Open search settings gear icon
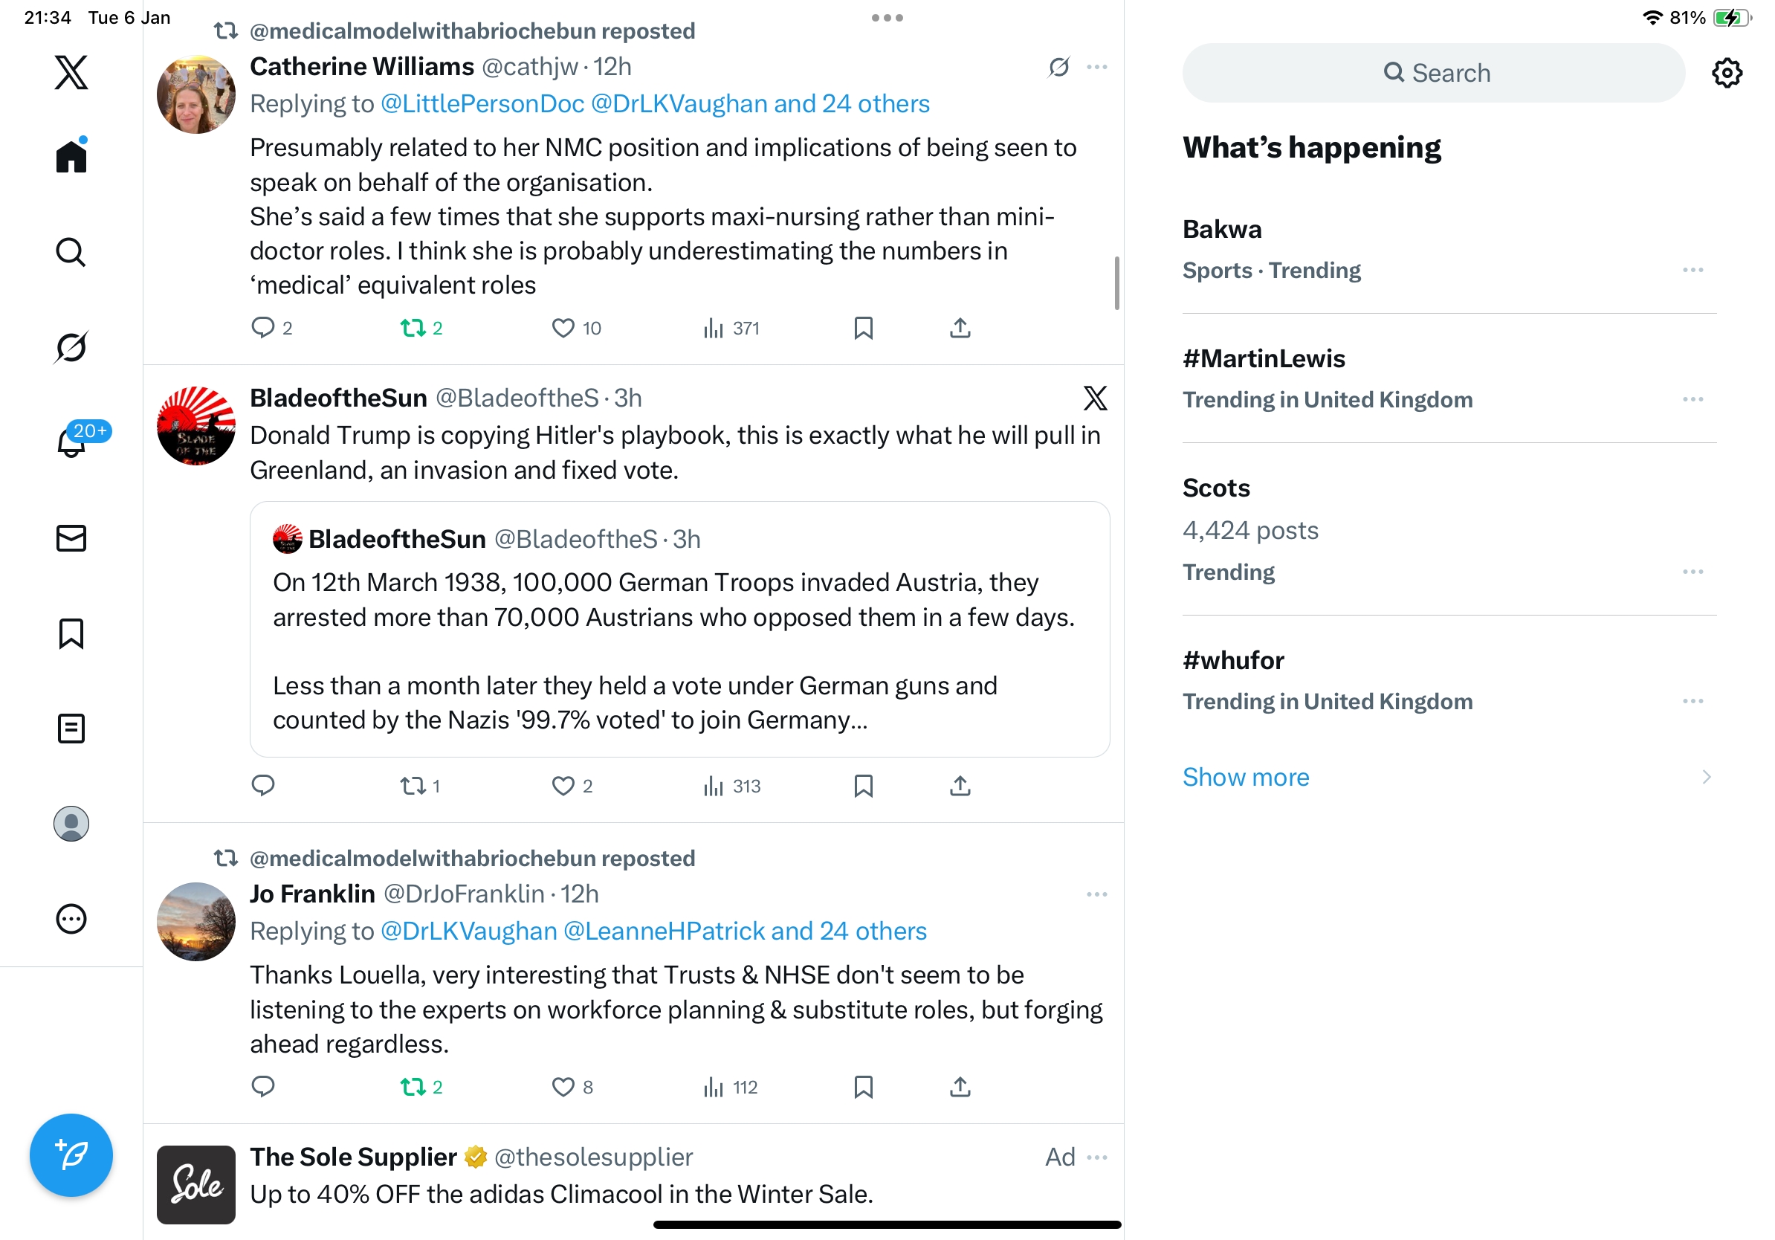The image size is (1775, 1240). point(1725,73)
